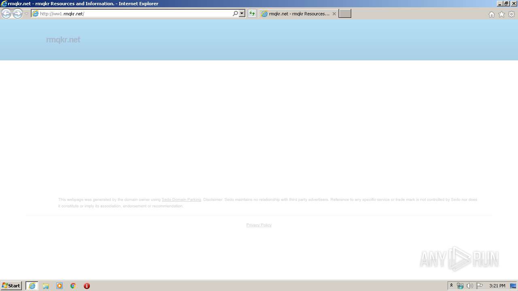Screen dimensions: 518x291
Task: Open the red Opera icon on the taskbar
Action: click(x=87, y=286)
